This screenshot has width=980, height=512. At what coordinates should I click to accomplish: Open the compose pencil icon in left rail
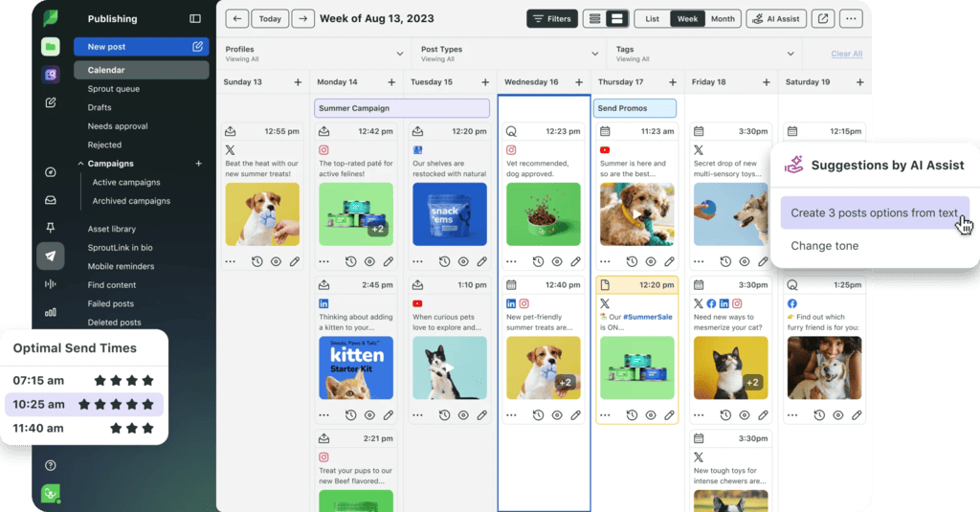tap(51, 102)
